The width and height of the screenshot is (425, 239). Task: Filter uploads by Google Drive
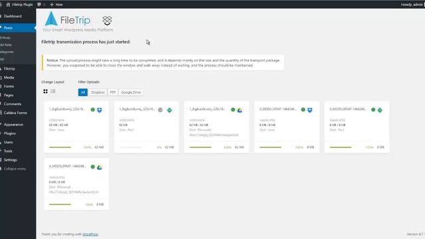click(x=131, y=92)
